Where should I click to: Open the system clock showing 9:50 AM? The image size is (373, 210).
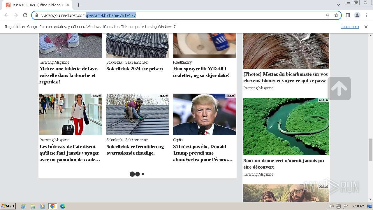[x=358, y=206]
